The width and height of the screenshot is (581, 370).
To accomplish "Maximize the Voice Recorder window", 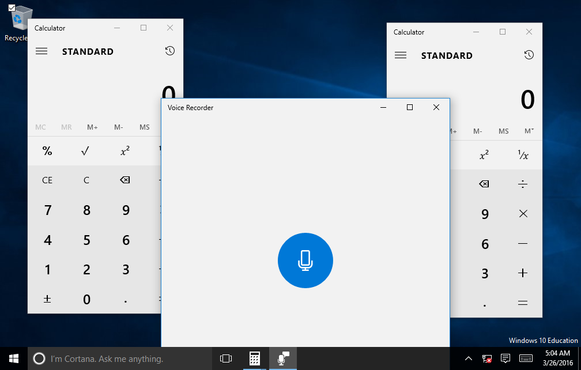I will click(409, 107).
